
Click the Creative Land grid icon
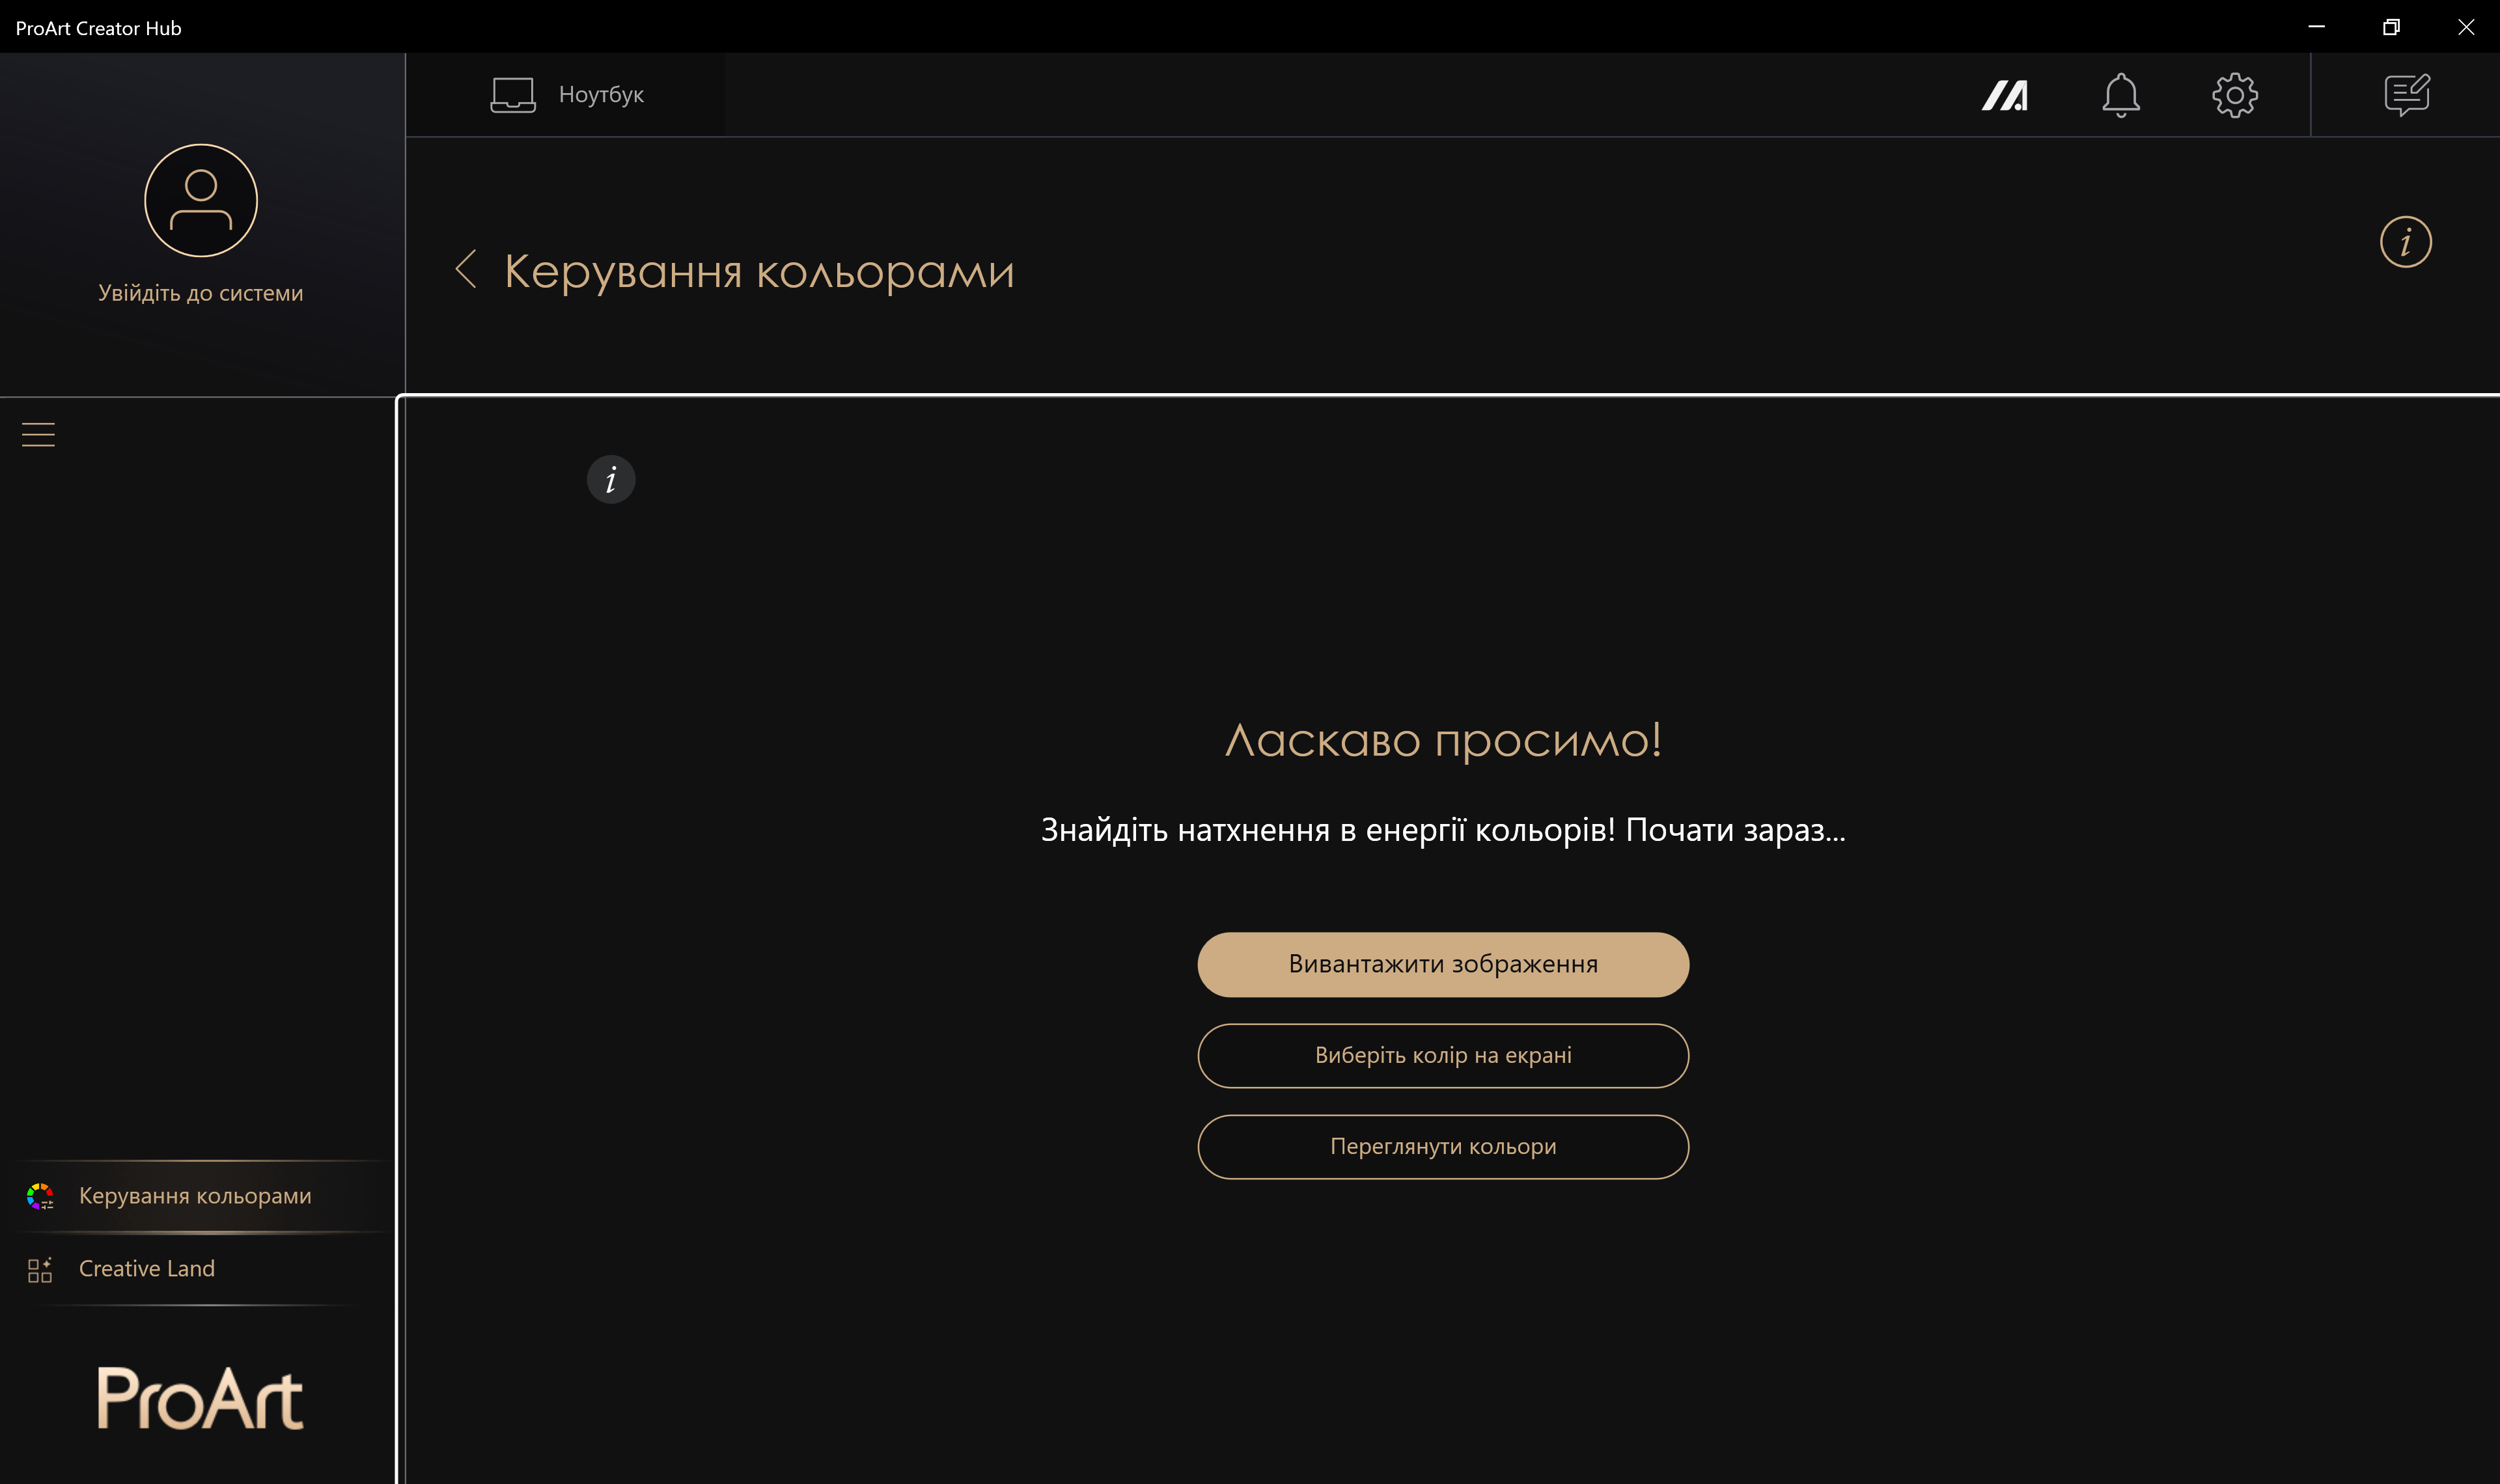coord(40,1270)
